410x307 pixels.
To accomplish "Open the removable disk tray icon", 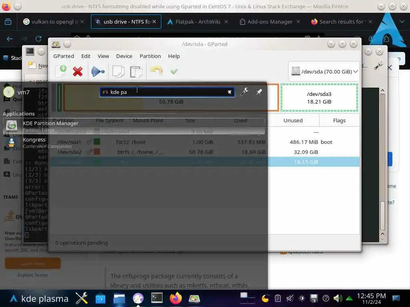I will pos(314,298).
